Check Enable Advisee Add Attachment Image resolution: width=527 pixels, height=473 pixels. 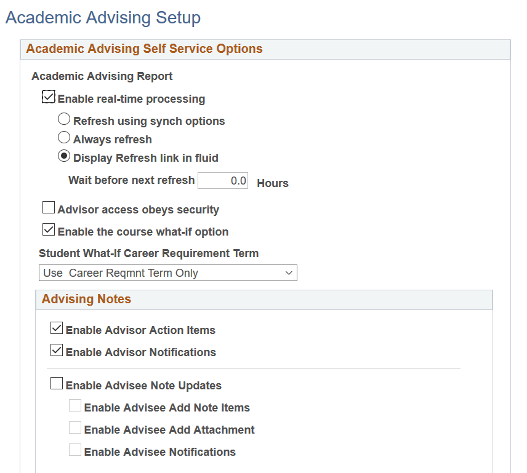(75, 429)
